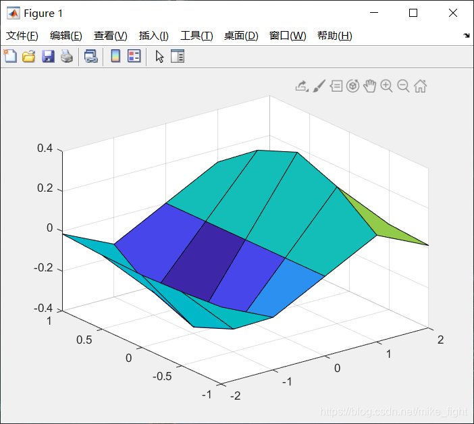
Task: Insert a colorbar from the toolbar
Action: [x=115, y=56]
